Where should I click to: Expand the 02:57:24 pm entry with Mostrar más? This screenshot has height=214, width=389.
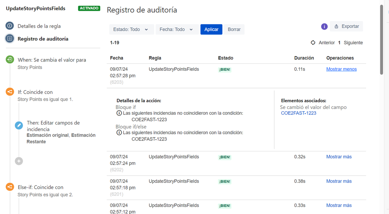pos(339,157)
